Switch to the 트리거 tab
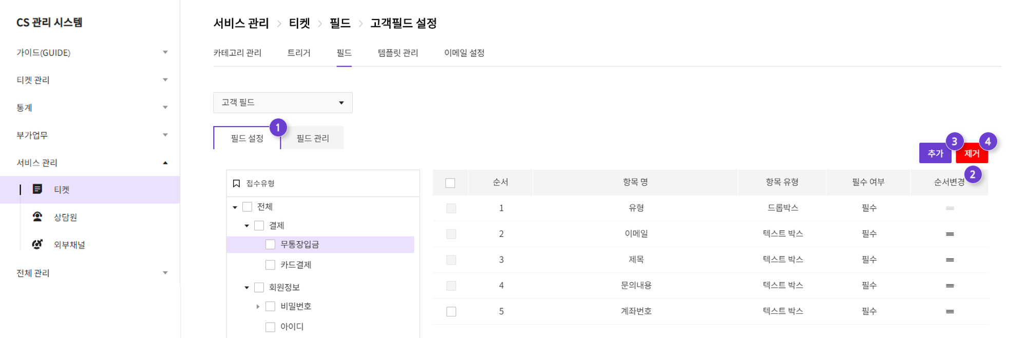This screenshot has width=1027, height=338. 299,53
